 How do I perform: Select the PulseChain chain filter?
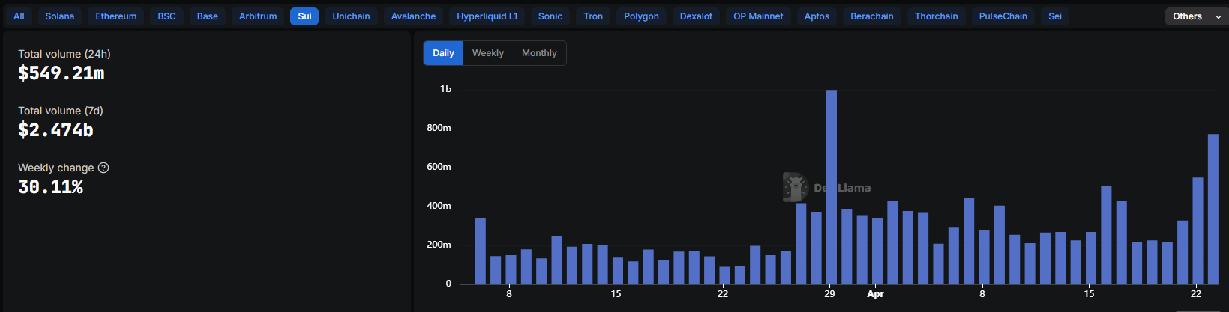pyautogui.click(x=1003, y=16)
